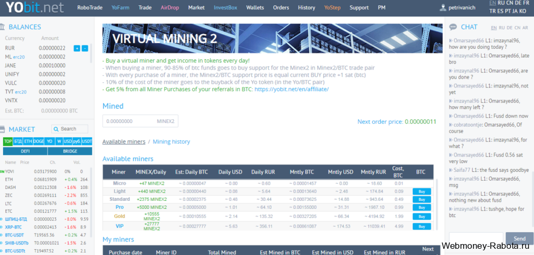
Task: Buy the Pro miner
Action: (421, 208)
